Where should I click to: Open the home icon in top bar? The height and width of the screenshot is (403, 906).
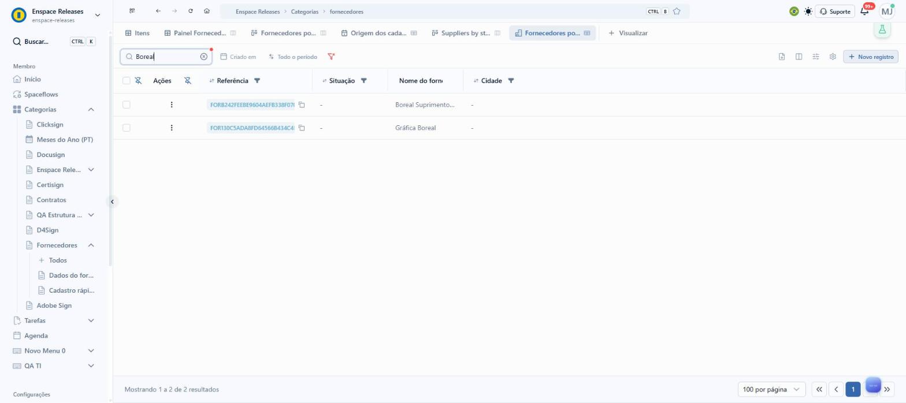[x=207, y=11]
